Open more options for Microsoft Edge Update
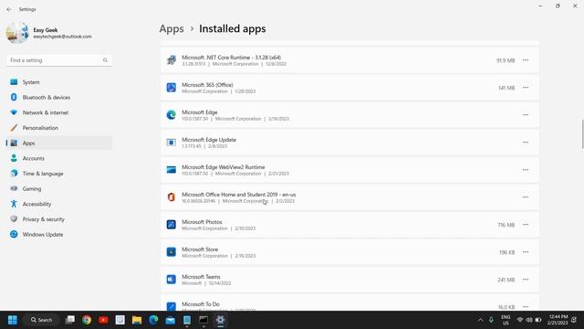The image size is (584, 329). click(526, 143)
